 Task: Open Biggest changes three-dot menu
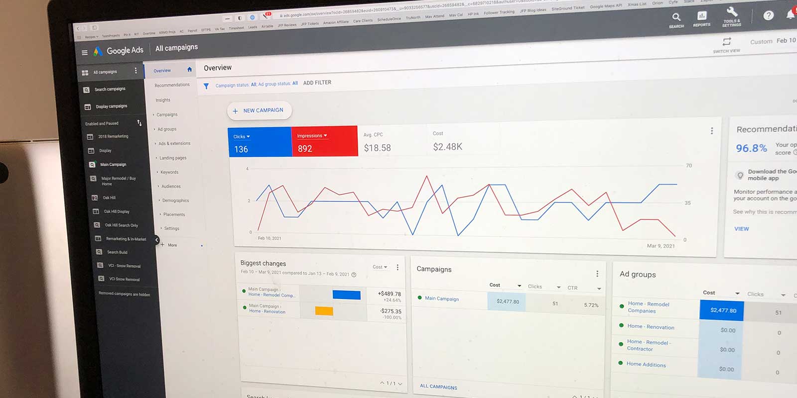pyautogui.click(x=398, y=267)
